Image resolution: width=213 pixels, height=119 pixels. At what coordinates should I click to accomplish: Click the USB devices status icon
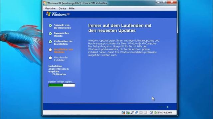[132, 112]
